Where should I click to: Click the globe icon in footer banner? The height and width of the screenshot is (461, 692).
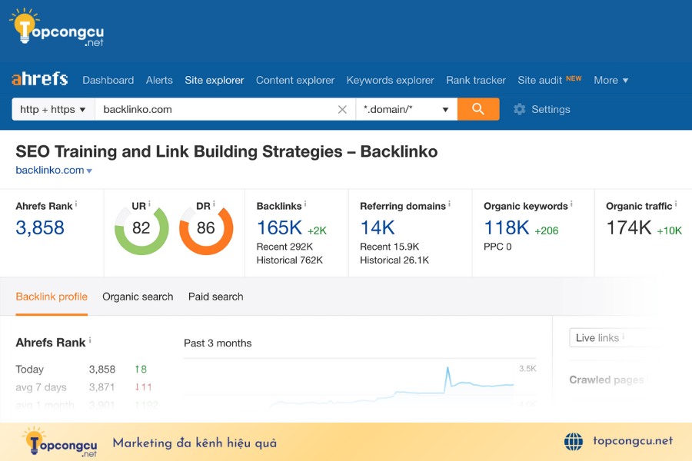click(574, 441)
